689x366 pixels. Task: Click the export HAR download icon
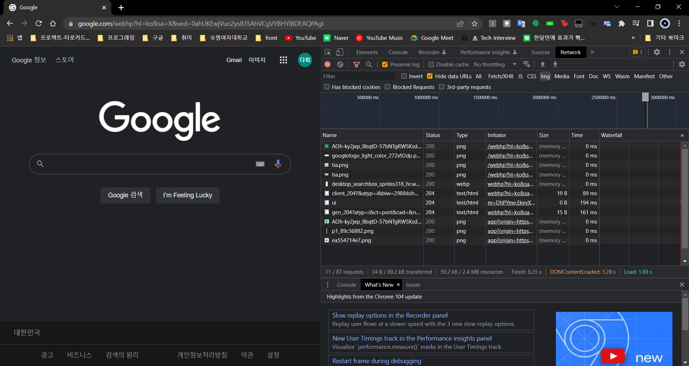tap(555, 64)
